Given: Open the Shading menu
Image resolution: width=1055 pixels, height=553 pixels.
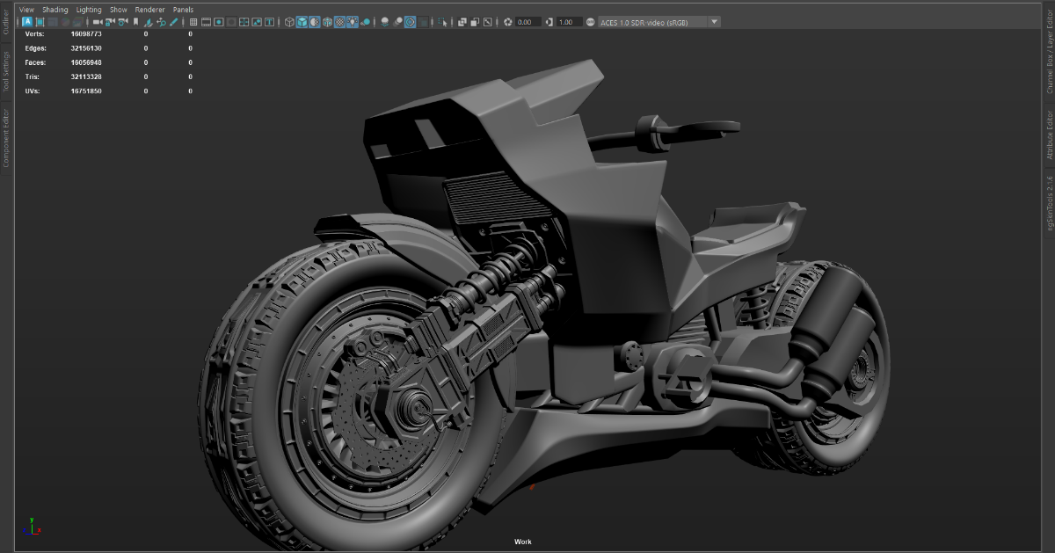Looking at the screenshot, I should pyautogui.click(x=55, y=10).
